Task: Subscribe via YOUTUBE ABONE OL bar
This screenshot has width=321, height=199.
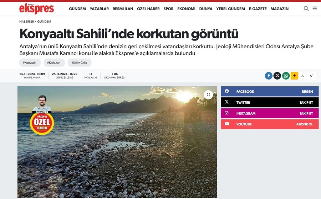Action: (x=270, y=124)
